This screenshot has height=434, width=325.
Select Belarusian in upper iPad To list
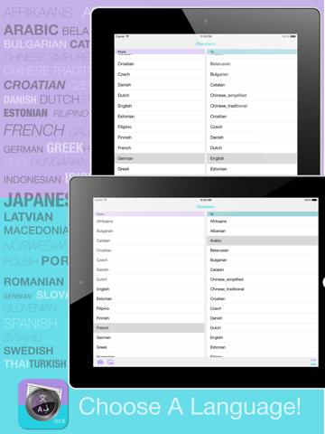252,64
